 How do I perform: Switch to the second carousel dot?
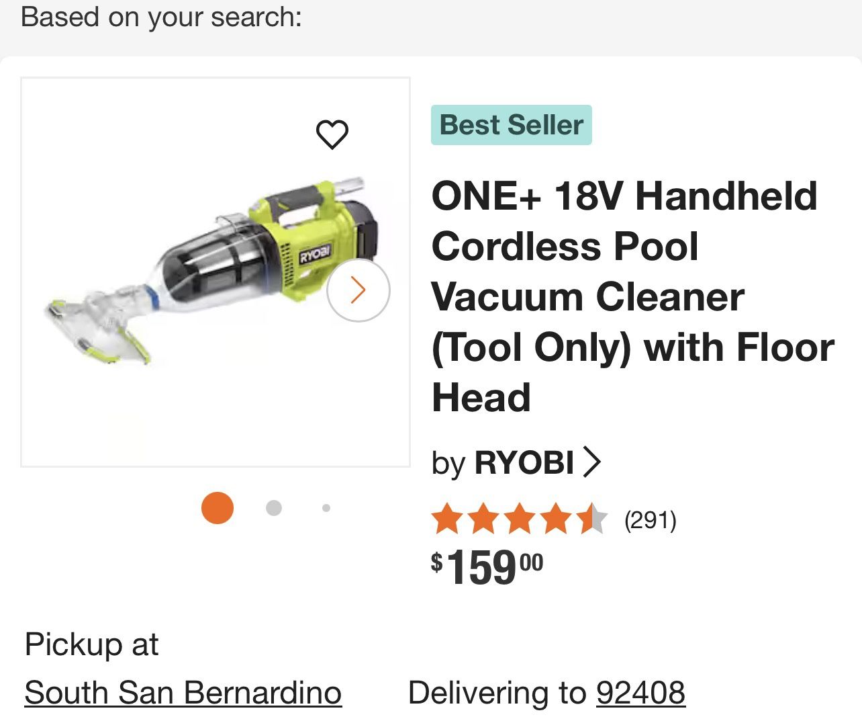click(273, 508)
